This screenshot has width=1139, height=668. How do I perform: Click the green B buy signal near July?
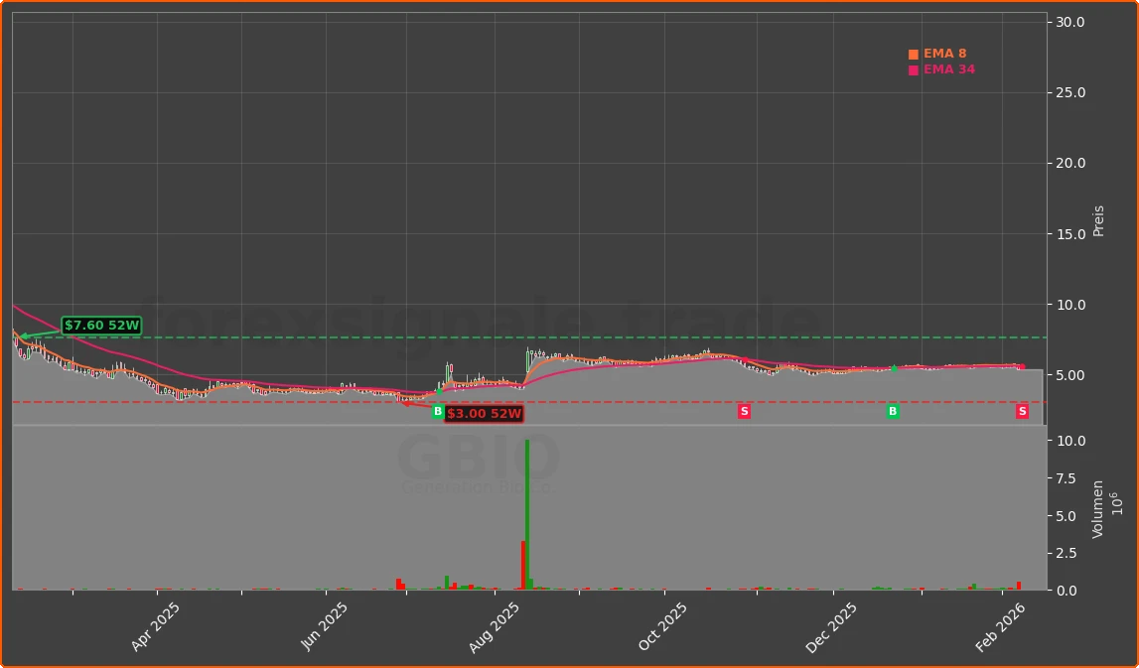[x=437, y=410]
